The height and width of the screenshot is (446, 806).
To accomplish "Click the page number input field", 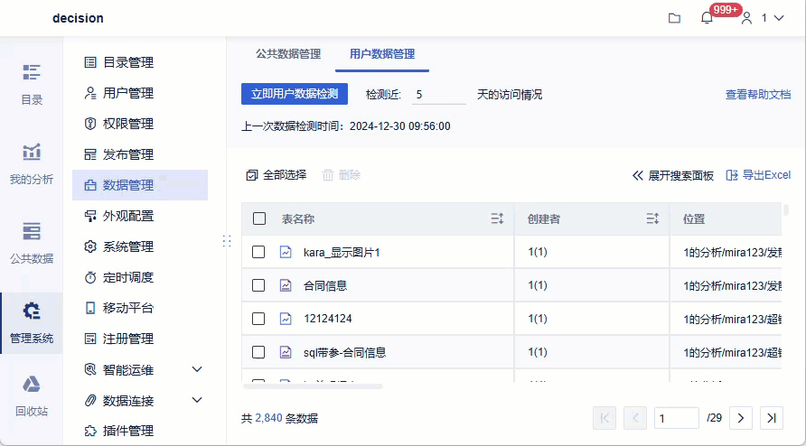I will pos(677,418).
